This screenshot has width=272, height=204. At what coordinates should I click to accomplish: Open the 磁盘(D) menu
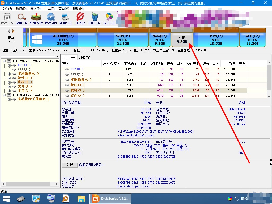pyautogui.click(x=21, y=9)
